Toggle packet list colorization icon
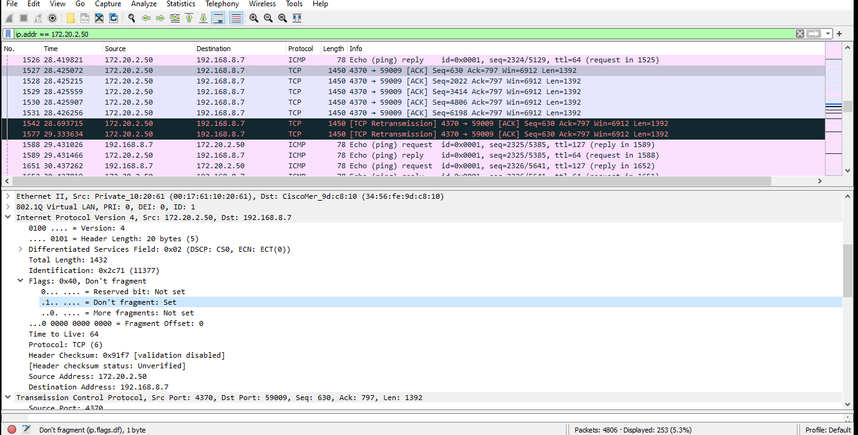Screen dimensions: 858x435 click(x=235, y=17)
